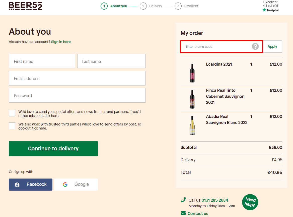Apply the promo code
The width and height of the screenshot is (293, 217).
coord(272,46)
